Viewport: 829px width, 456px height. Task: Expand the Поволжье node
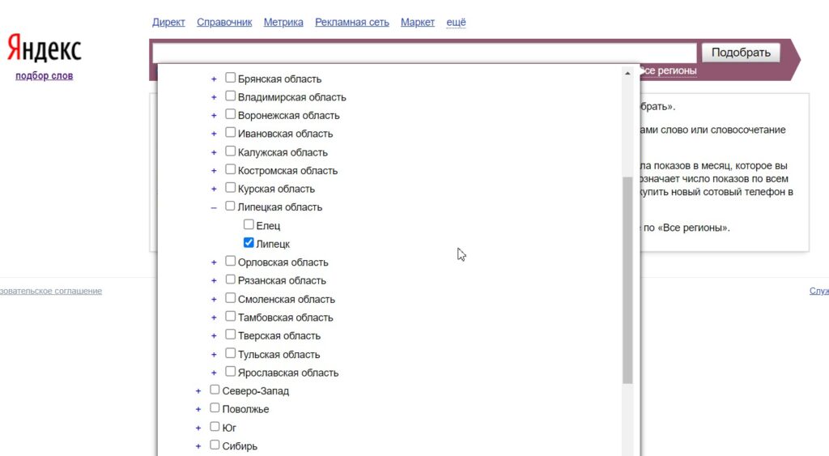point(198,410)
